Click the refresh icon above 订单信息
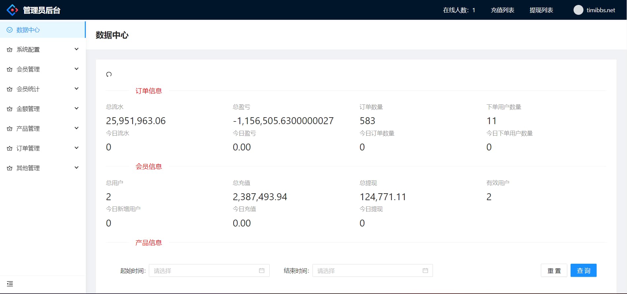Viewport: 627px width, 294px height. click(109, 74)
